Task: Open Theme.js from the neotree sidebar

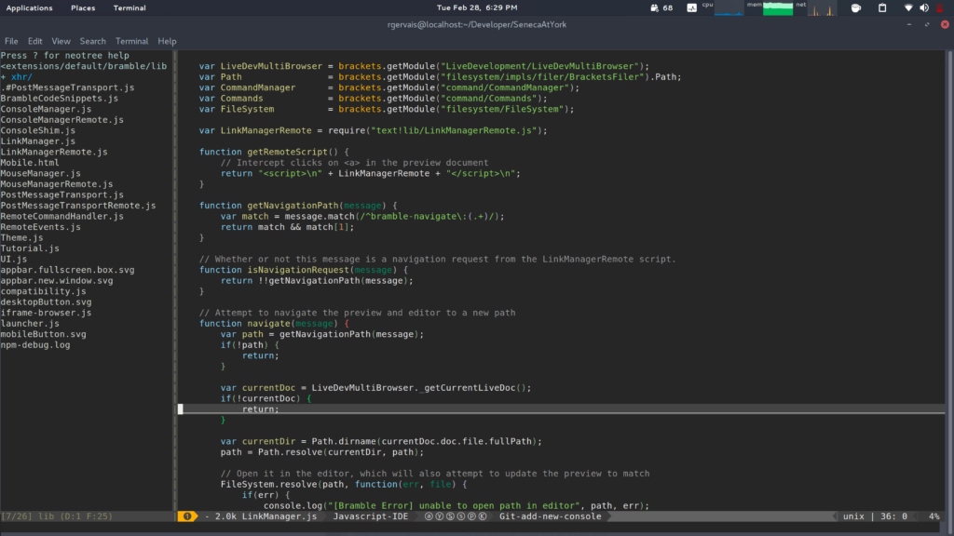Action: 22,237
